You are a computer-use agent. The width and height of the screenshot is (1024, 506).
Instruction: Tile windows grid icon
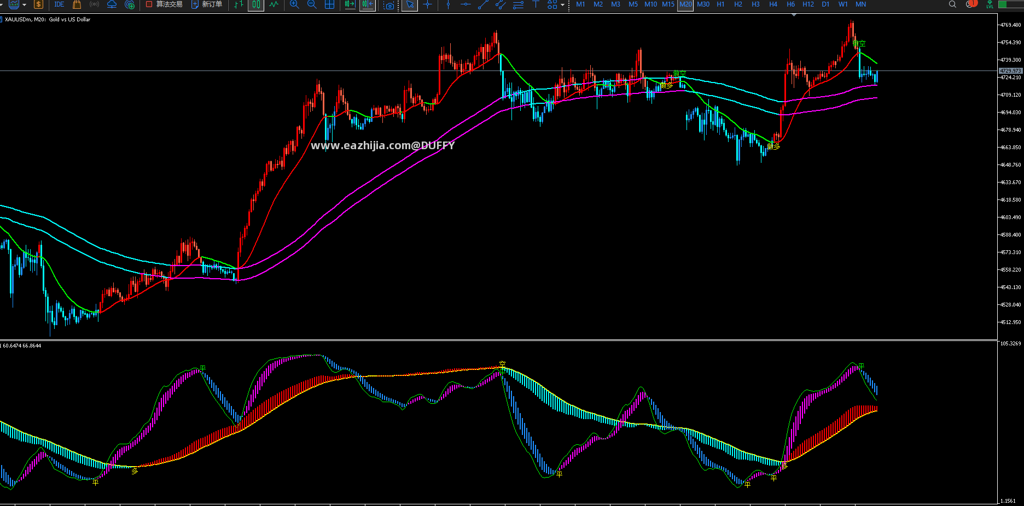click(x=329, y=4)
